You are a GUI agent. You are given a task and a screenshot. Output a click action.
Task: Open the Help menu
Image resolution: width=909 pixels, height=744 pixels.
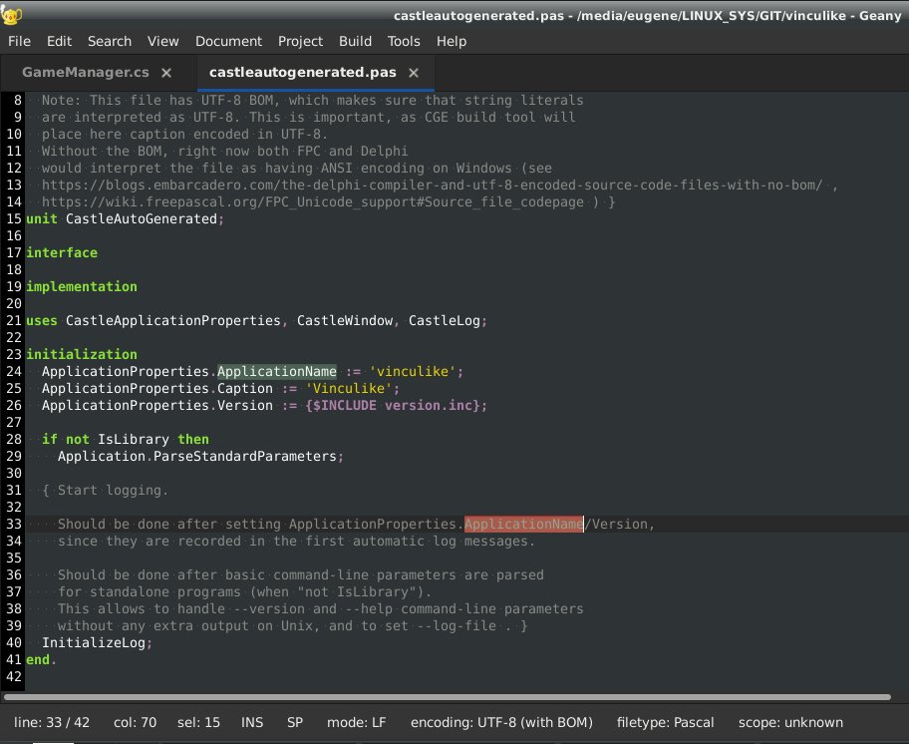click(x=452, y=41)
